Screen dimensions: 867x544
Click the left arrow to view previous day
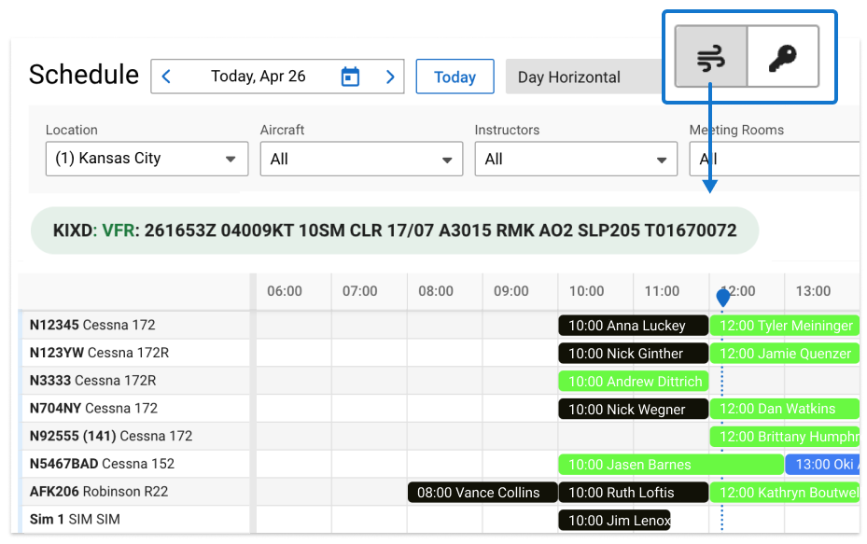click(x=167, y=77)
